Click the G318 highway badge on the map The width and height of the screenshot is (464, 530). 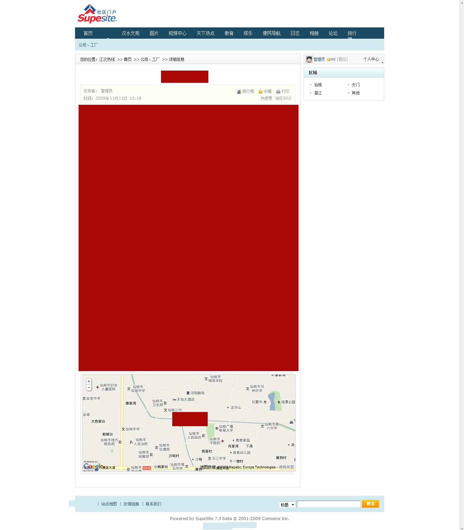tap(147, 468)
